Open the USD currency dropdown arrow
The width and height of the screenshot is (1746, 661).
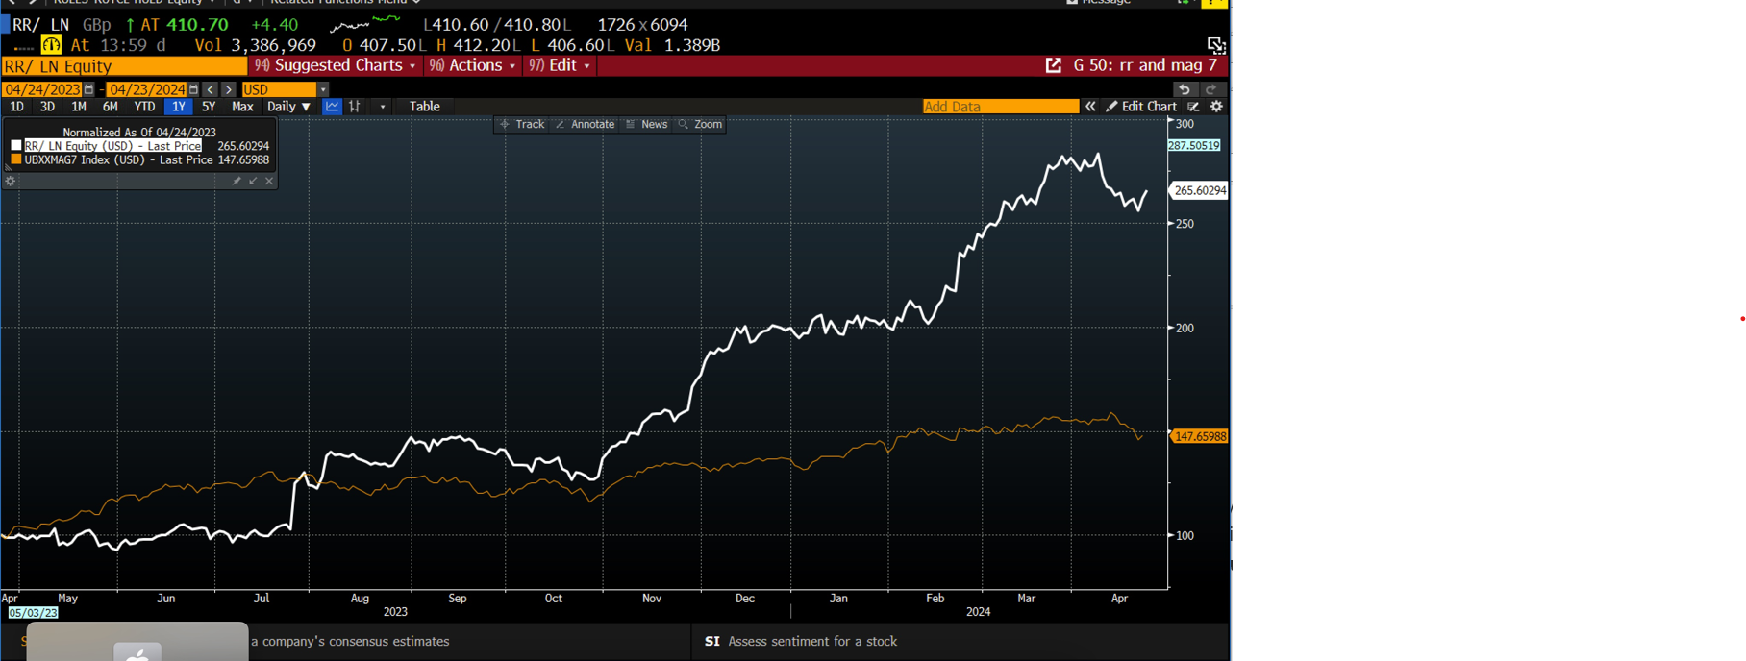[323, 89]
